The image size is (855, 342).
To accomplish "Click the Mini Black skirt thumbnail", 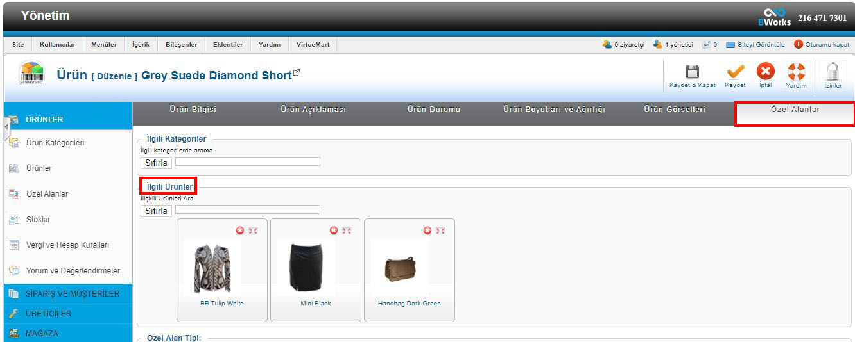I will (x=306, y=267).
